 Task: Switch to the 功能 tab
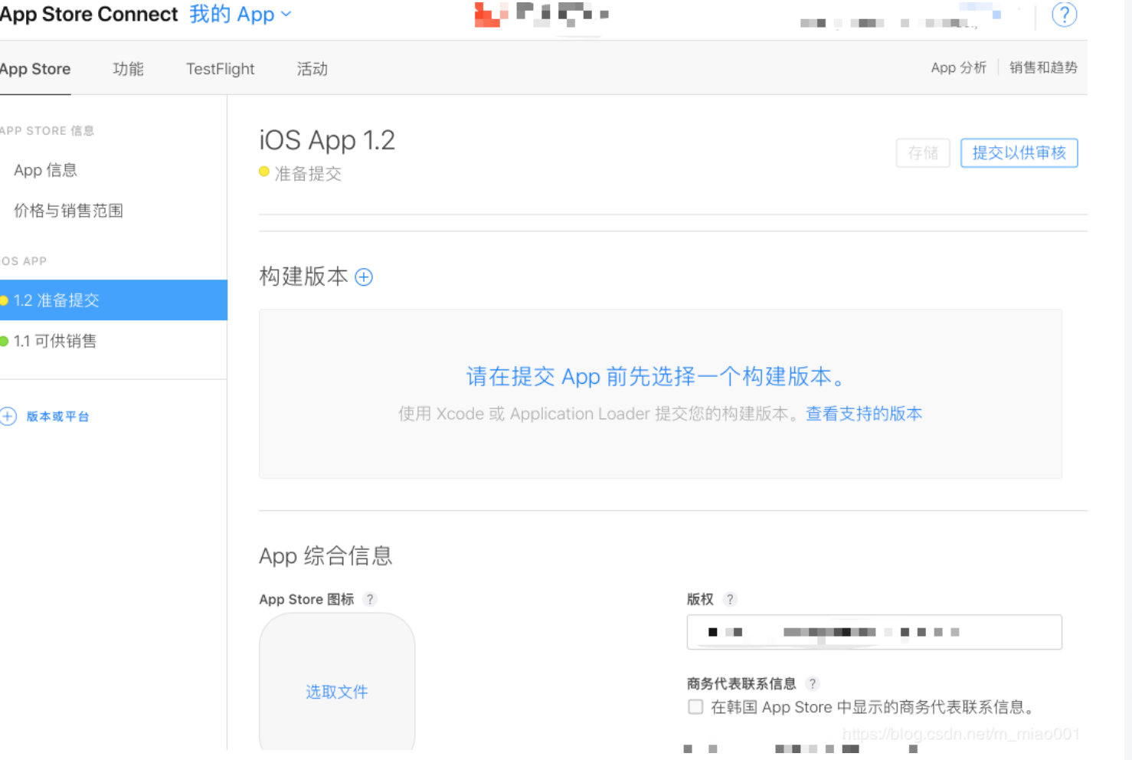(128, 69)
